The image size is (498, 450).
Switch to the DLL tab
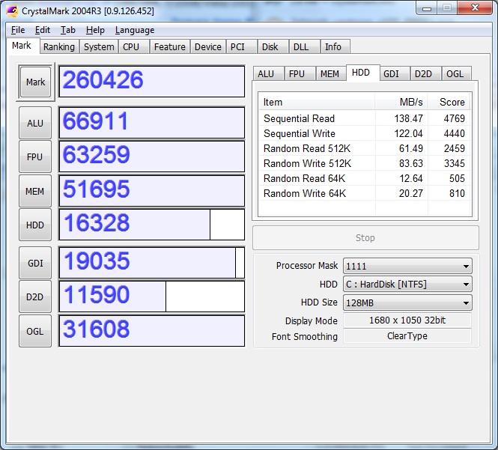click(304, 46)
